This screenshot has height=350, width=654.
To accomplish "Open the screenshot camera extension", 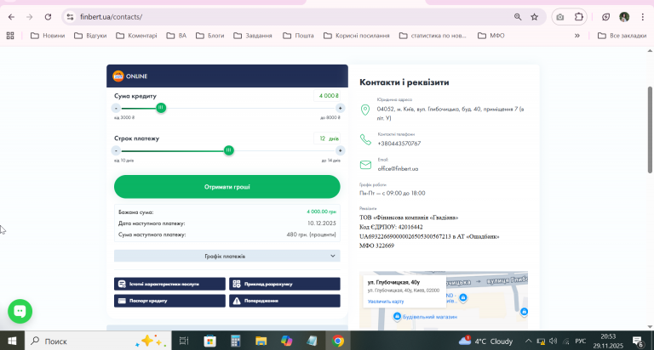I will point(560,17).
